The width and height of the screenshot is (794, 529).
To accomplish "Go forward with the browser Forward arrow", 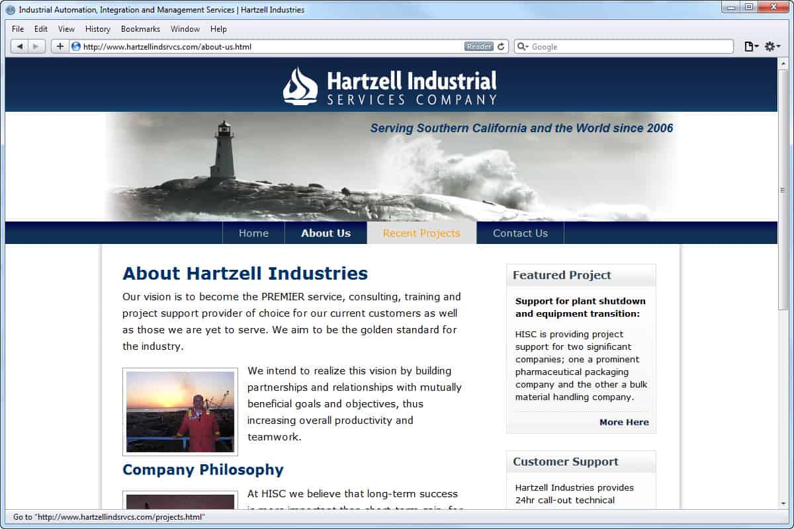I will point(37,46).
